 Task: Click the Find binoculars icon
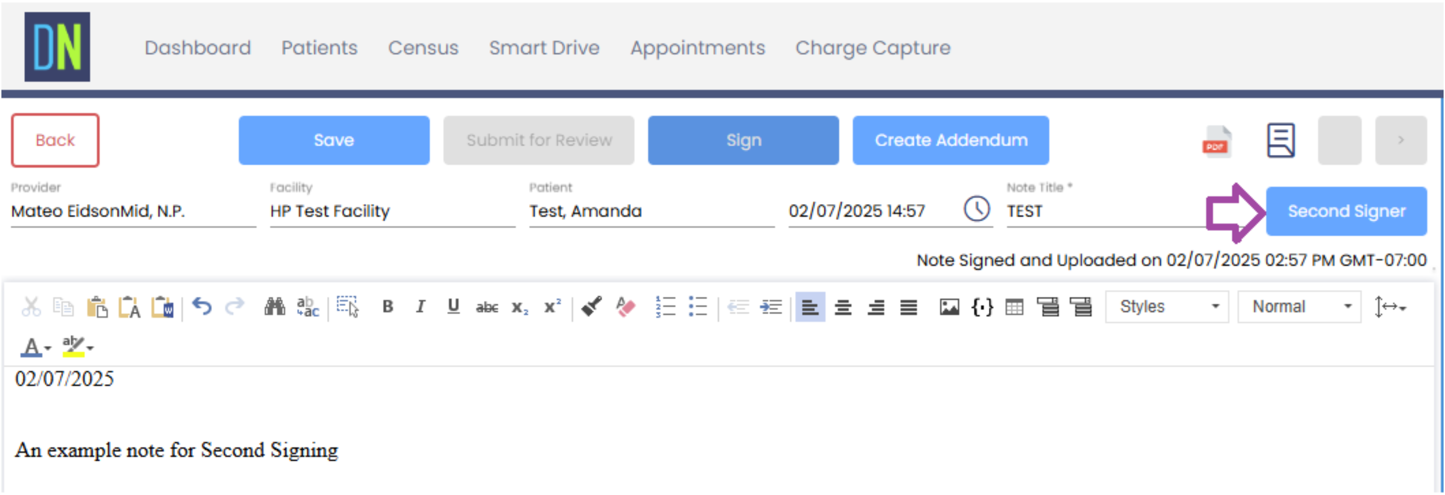[x=275, y=307]
